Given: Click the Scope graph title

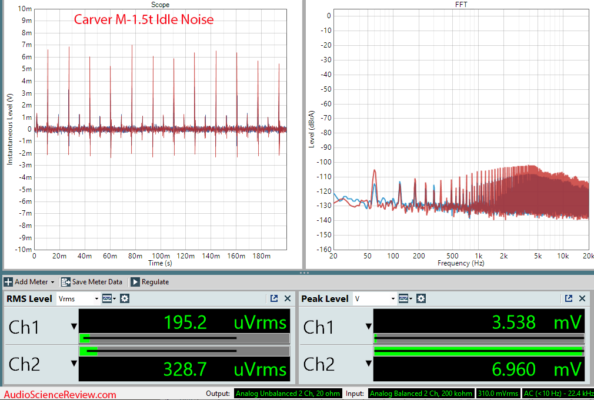Looking at the screenshot, I should [160, 5].
